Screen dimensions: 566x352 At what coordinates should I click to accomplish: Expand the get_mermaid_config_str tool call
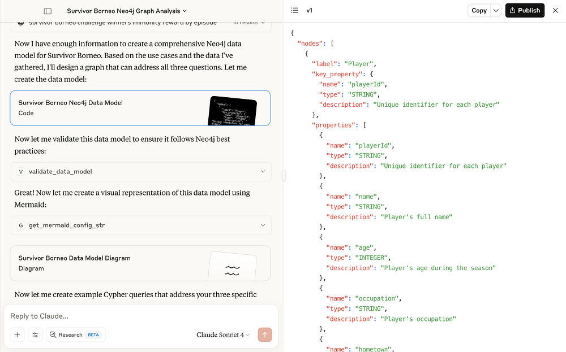[141, 225]
